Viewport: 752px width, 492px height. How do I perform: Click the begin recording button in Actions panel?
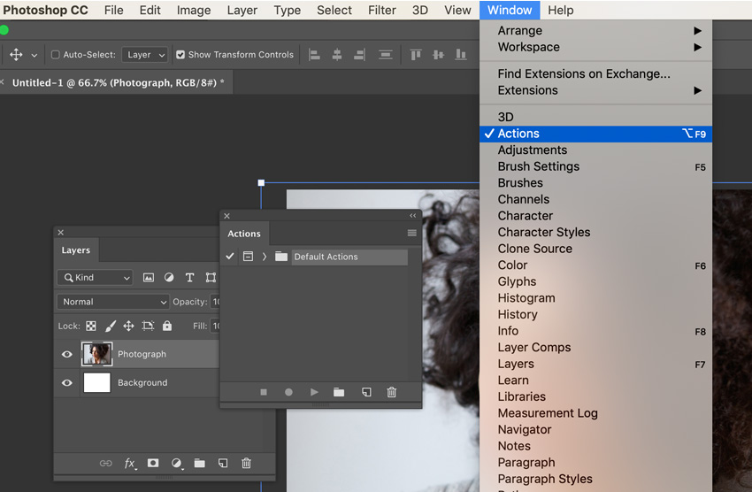(288, 392)
